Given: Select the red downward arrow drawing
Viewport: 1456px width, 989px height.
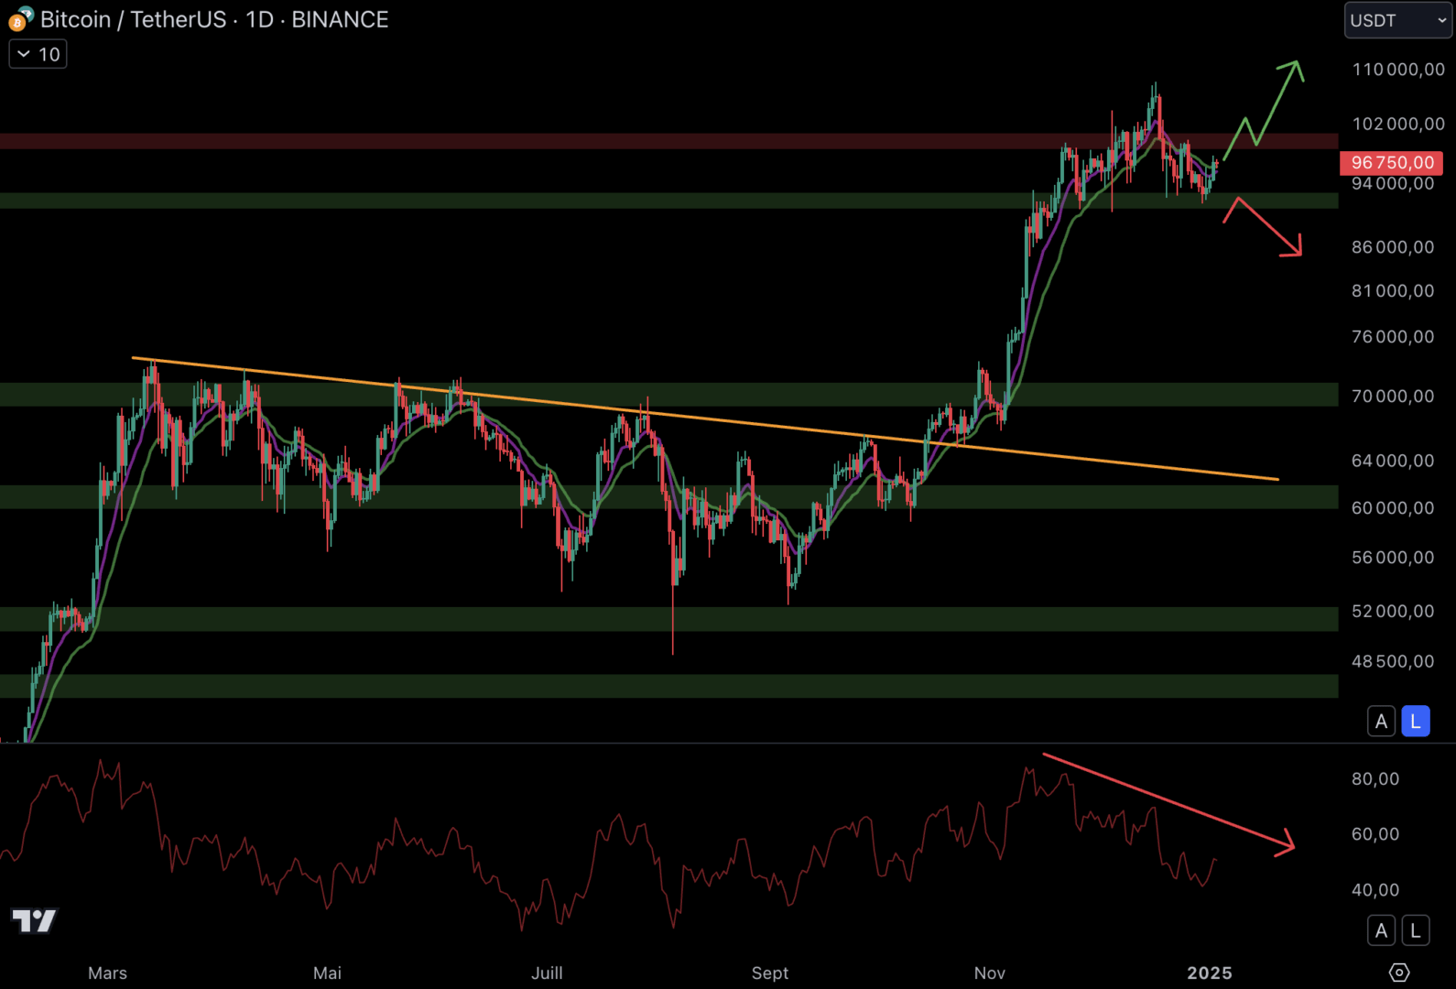Looking at the screenshot, I should [x=1269, y=226].
